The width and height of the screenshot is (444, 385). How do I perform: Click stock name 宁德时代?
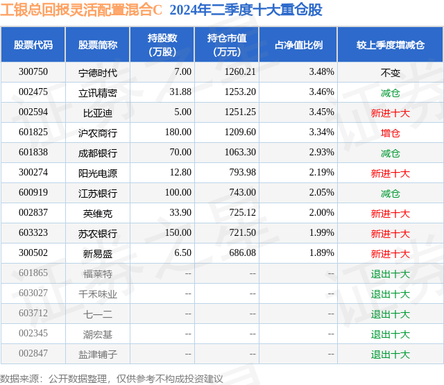[x=98, y=73]
